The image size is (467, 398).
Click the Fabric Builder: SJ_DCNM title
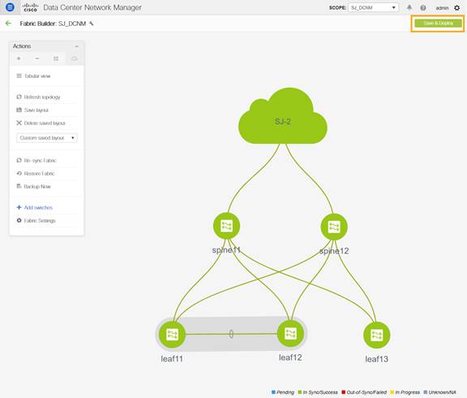[53, 24]
